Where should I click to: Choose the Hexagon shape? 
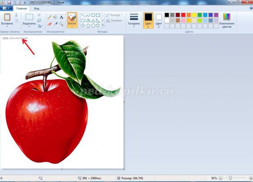(x=93, y=25)
